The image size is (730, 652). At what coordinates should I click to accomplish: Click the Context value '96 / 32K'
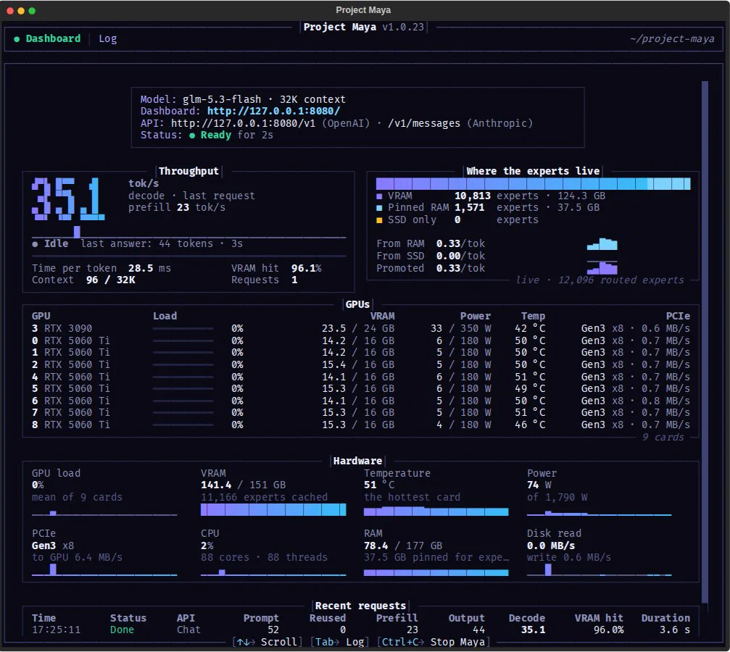tap(111, 280)
